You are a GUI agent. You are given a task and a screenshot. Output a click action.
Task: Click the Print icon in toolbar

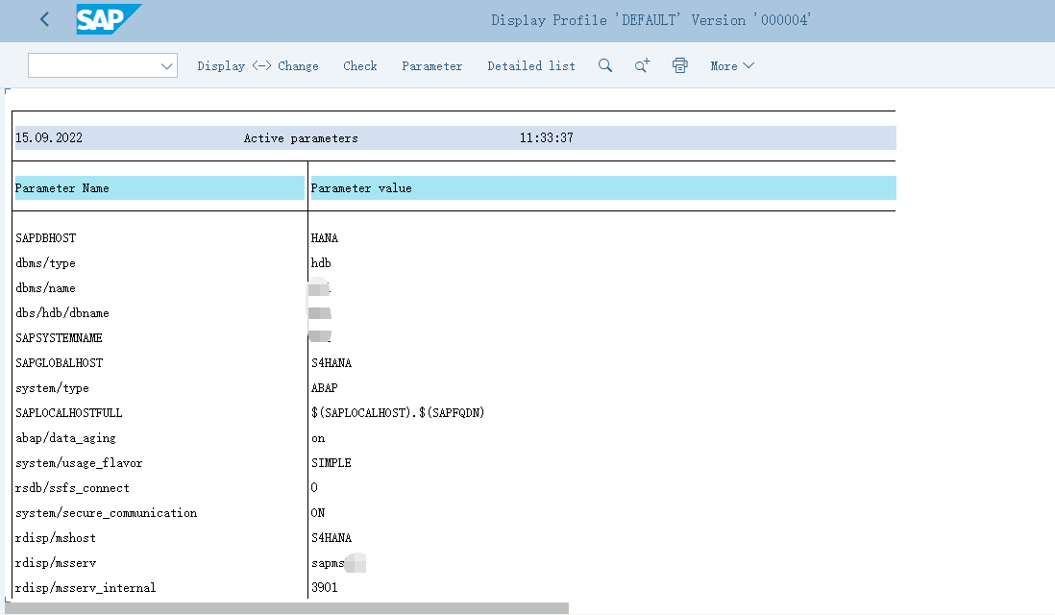click(680, 65)
